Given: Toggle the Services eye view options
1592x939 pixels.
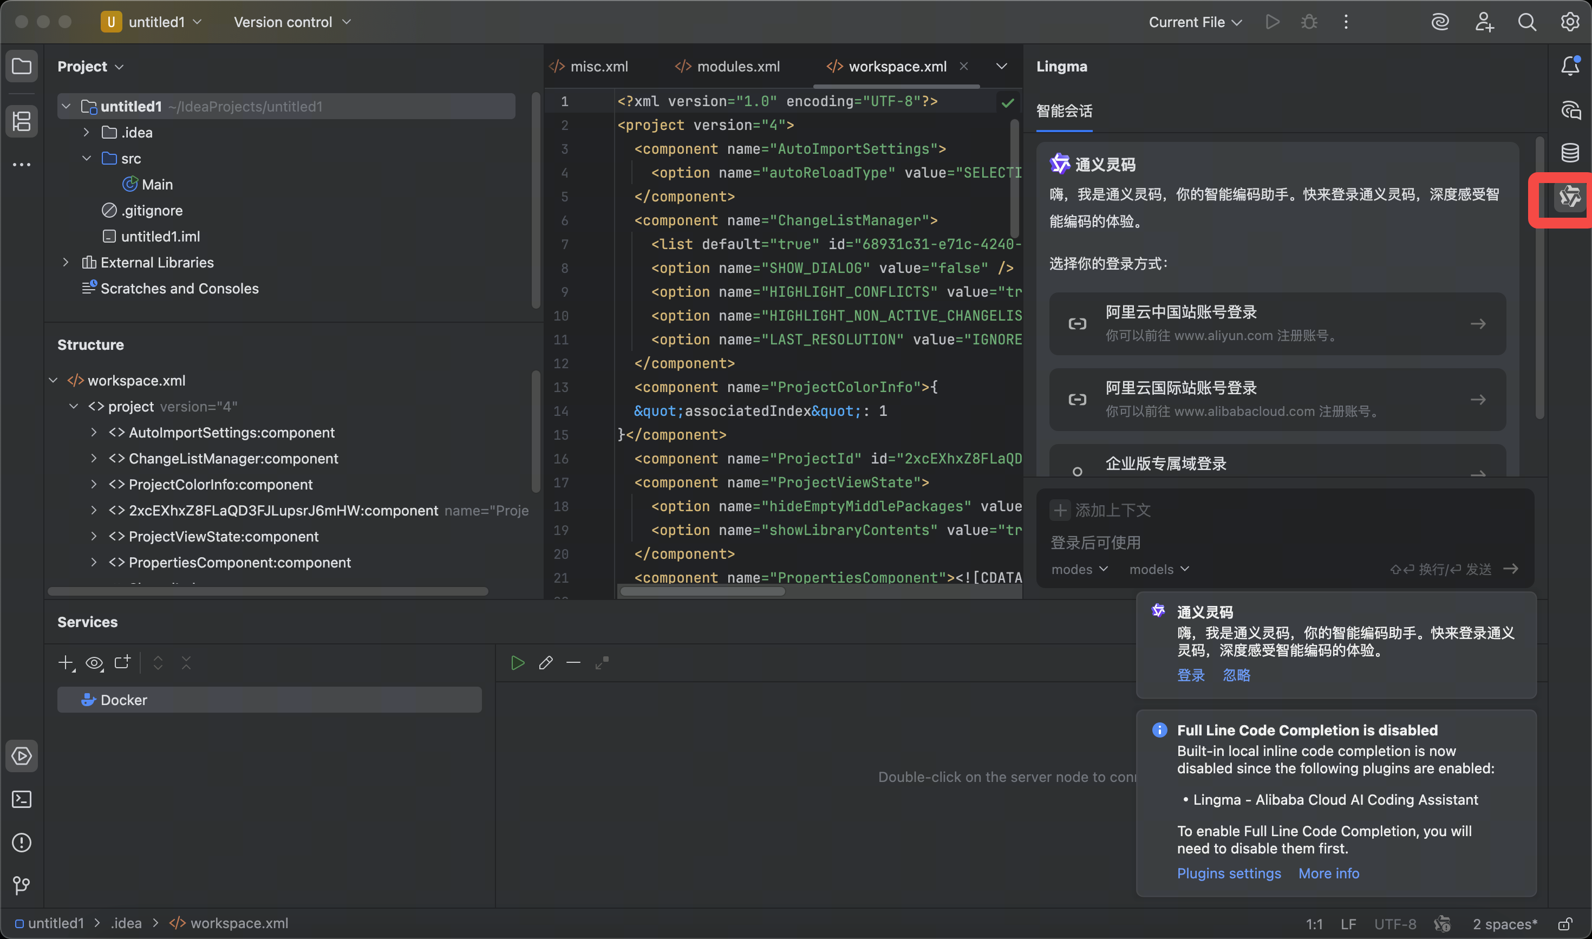Looking at the screenshot, I should click(x=94, y=663).
